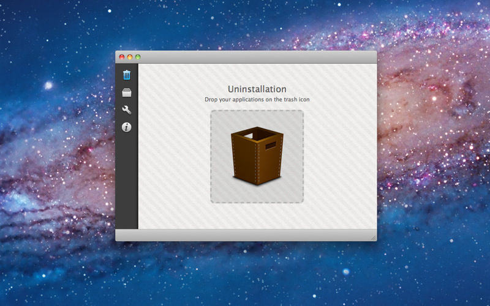Screen dimensions: 490x306
Task: Open the wrench tools sidebar icon
Action: (127, 110)
